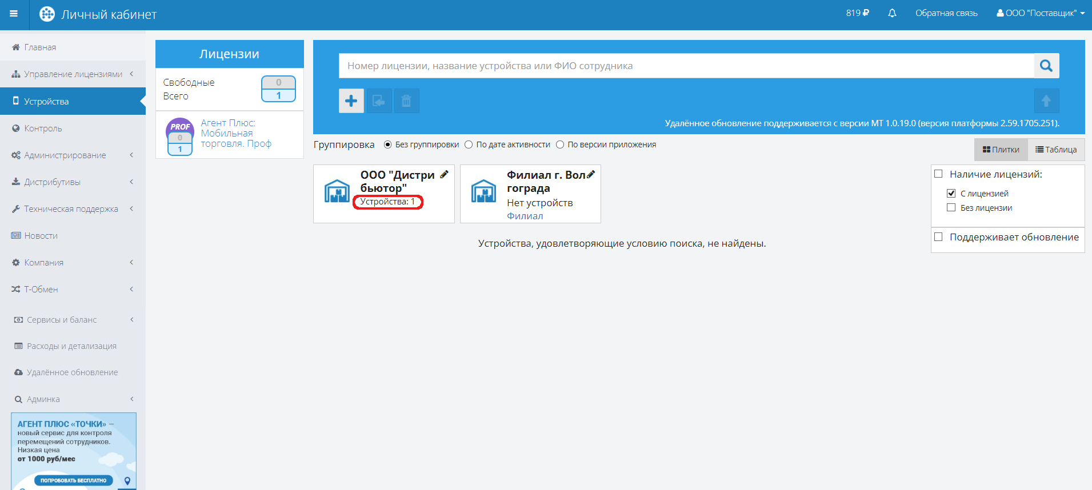Click "Обратная связь" link
Screen dimensions: 1092x490
946,13
